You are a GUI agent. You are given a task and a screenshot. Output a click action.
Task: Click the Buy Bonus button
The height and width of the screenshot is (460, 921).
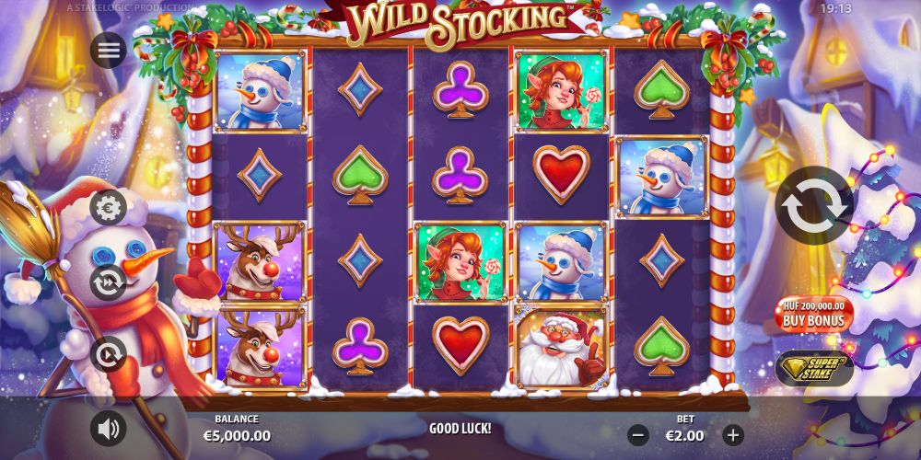click(x=813, y=314)
